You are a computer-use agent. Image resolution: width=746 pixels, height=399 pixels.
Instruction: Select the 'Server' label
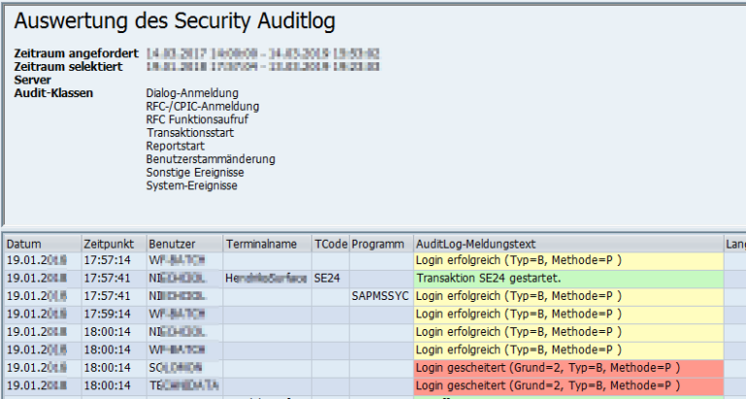point(32,80)
